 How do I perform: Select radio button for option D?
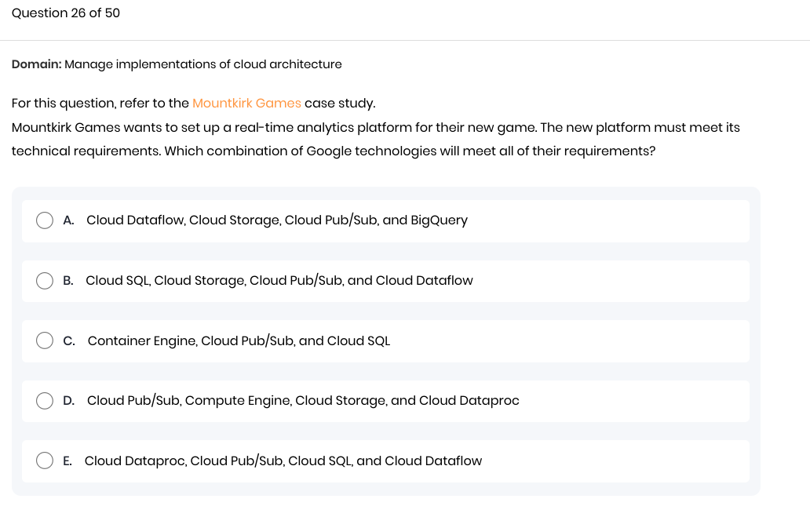(45, 401)
